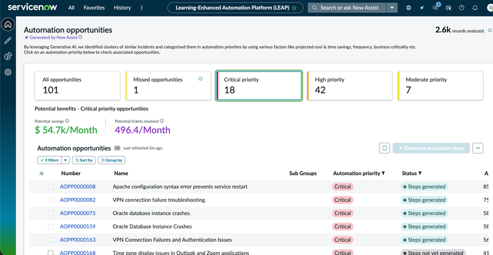This screenshot has width=493, height=255.
Task: Open record AOPP0000168
Action: (78, 252)
